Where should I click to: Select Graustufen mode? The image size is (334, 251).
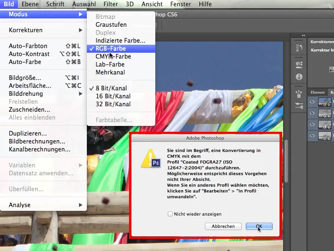coord(121,25)
